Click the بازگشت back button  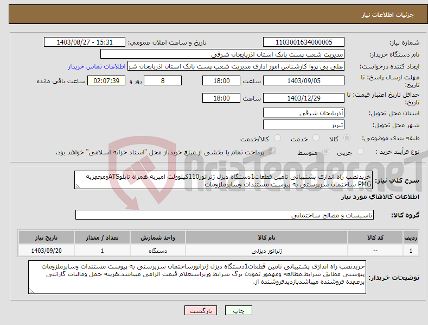201,311
